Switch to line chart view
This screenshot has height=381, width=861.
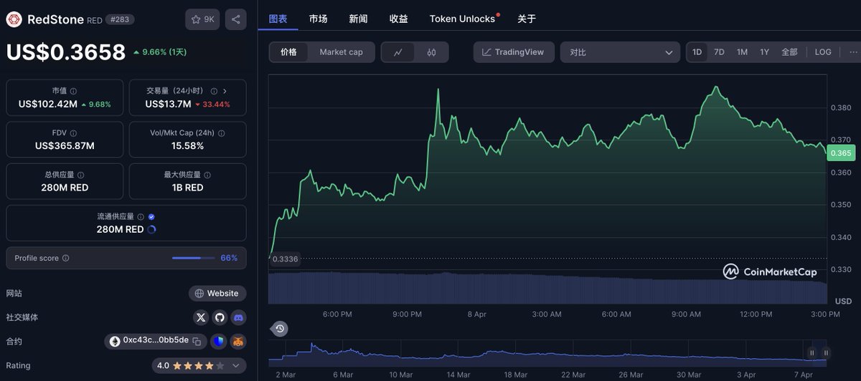coord(398,52)
